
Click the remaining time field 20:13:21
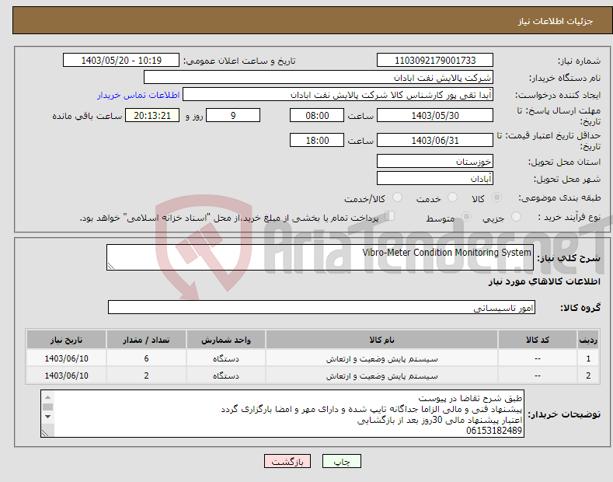tap(152, 115)
